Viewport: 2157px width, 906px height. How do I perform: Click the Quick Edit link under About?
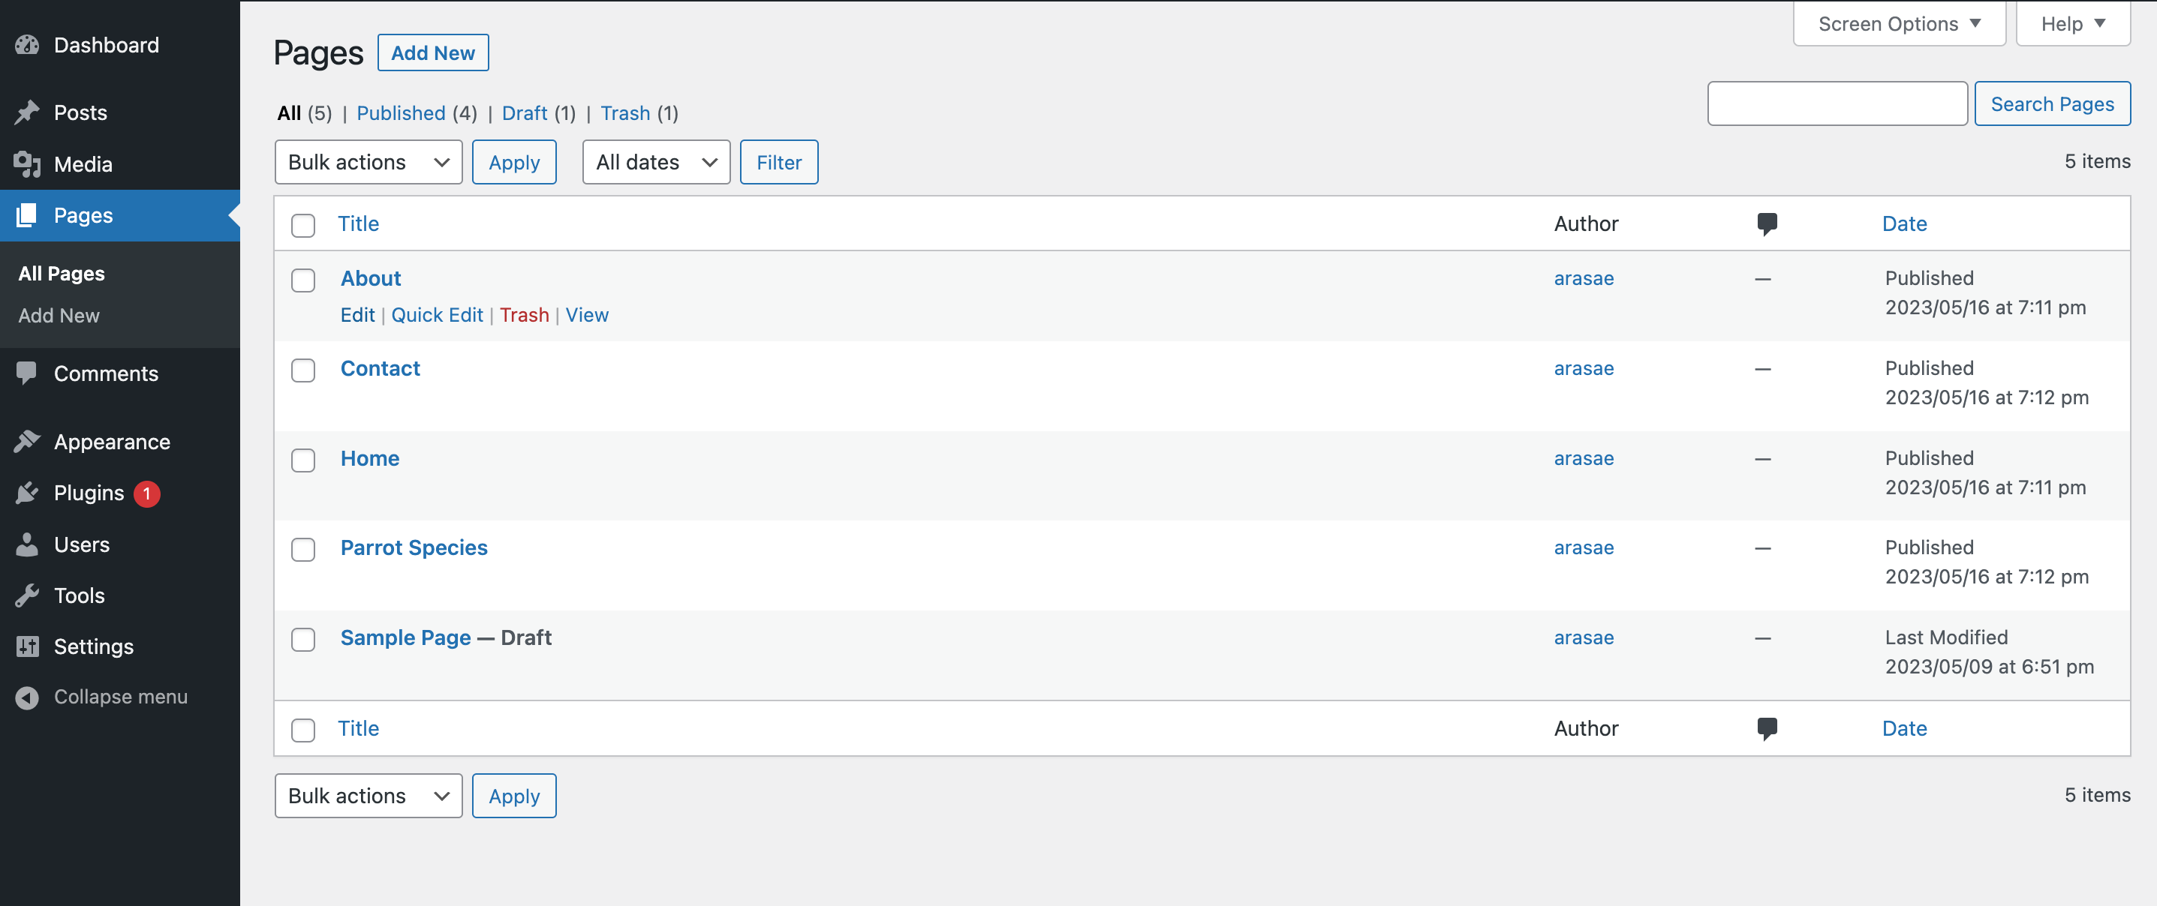(x=437, y=314)
